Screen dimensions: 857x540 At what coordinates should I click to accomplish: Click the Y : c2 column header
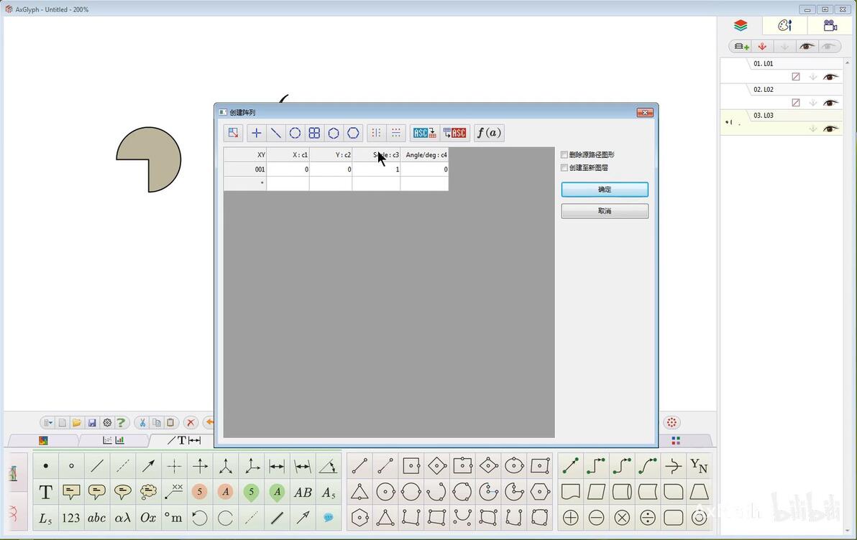pos(331,155)
